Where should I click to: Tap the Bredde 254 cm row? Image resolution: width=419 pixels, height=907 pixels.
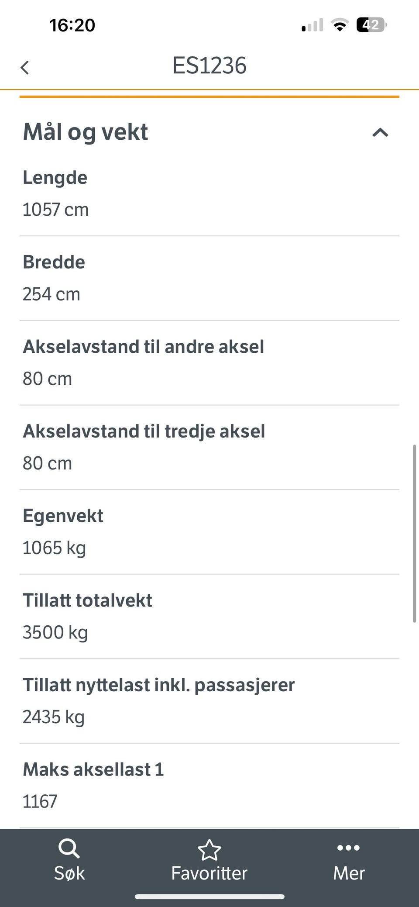pos(209,279)
